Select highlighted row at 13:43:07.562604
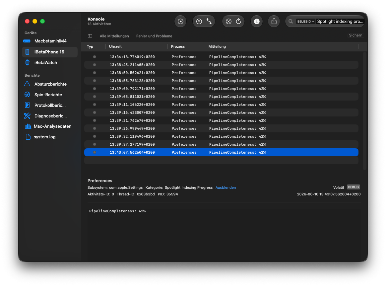386x286 pixels. point(221,153)
